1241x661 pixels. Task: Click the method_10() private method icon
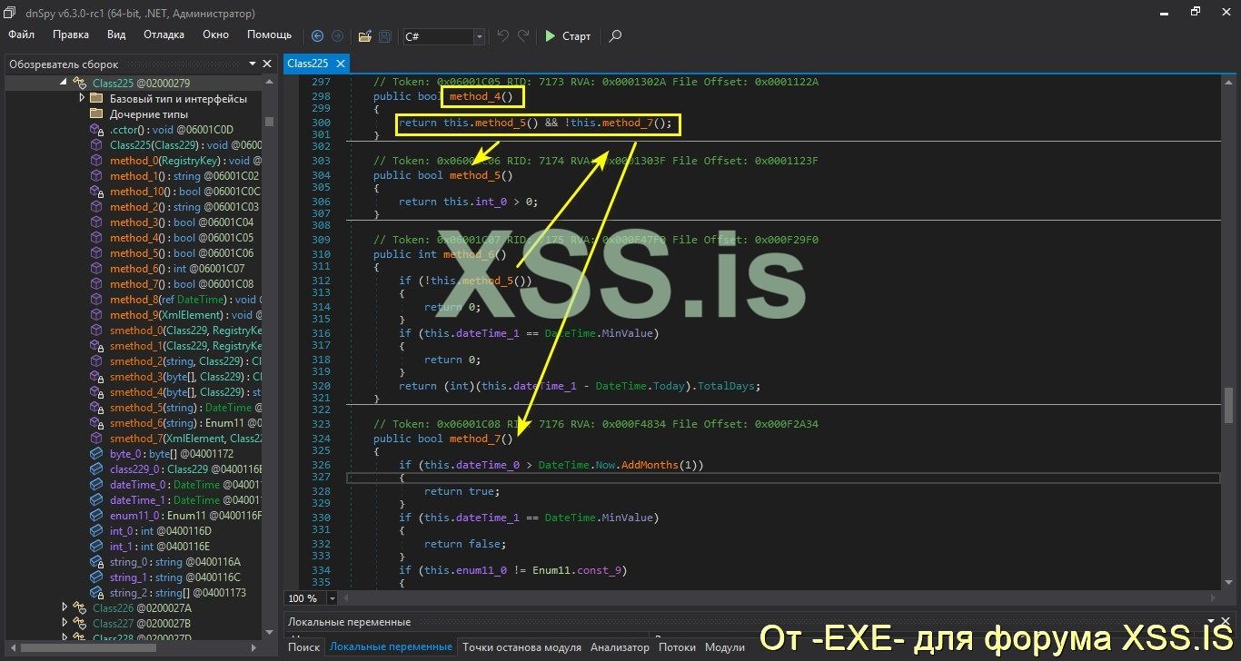(96, 192)
